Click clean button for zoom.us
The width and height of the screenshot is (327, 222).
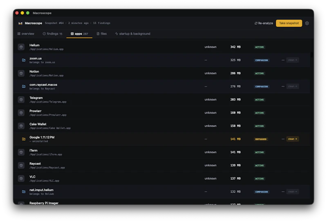click(x=292, y=60)
